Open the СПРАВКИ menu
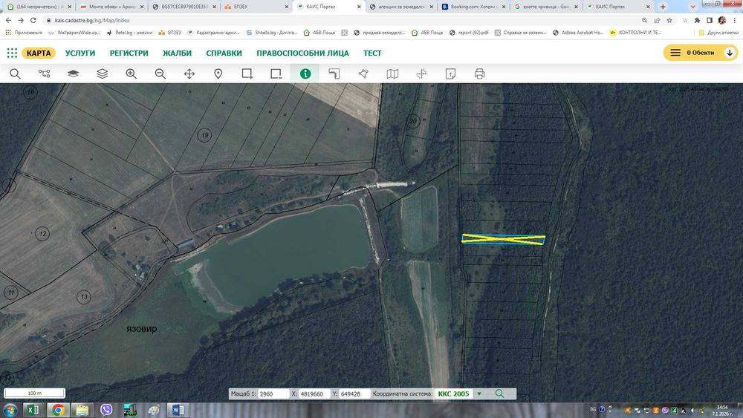Screen dimensions: 743x418 coord(224,53)
